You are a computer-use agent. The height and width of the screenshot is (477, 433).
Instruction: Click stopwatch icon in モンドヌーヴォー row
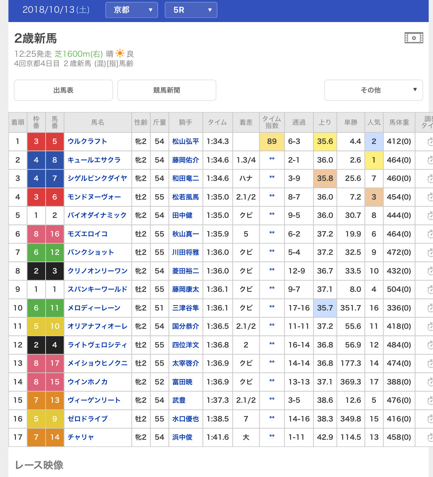coord(430,197)
